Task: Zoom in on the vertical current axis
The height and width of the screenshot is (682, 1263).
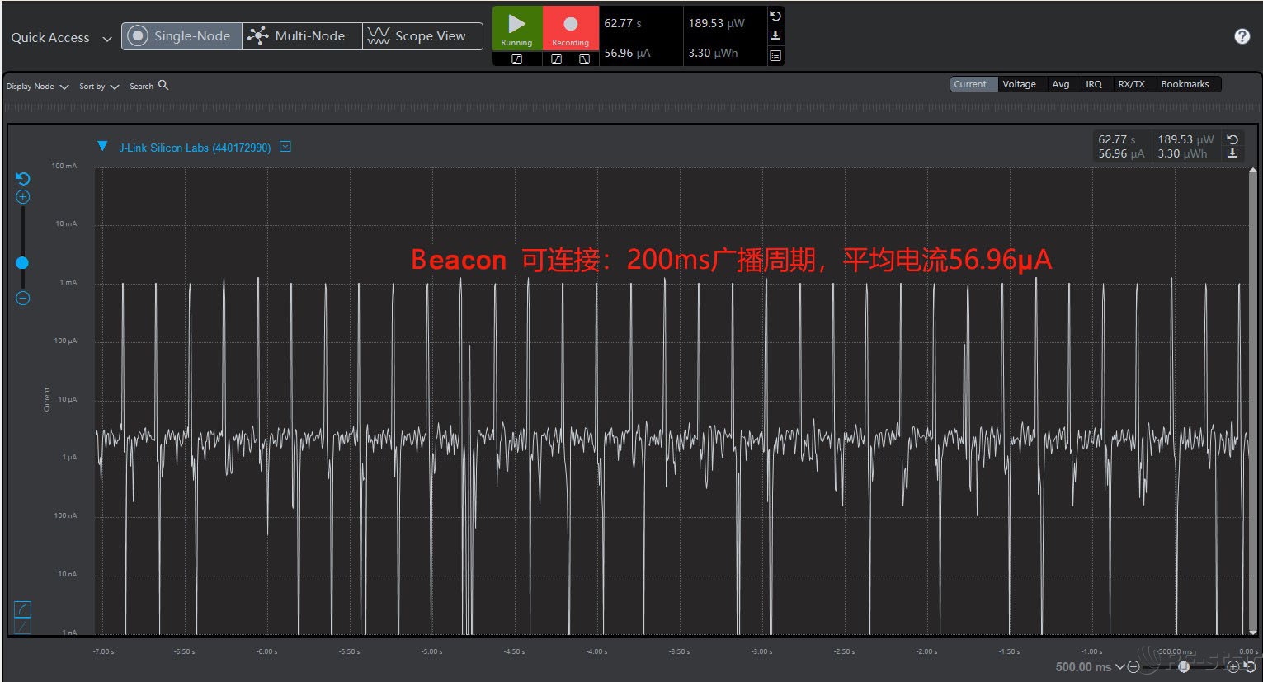Action: coord(23,197)
